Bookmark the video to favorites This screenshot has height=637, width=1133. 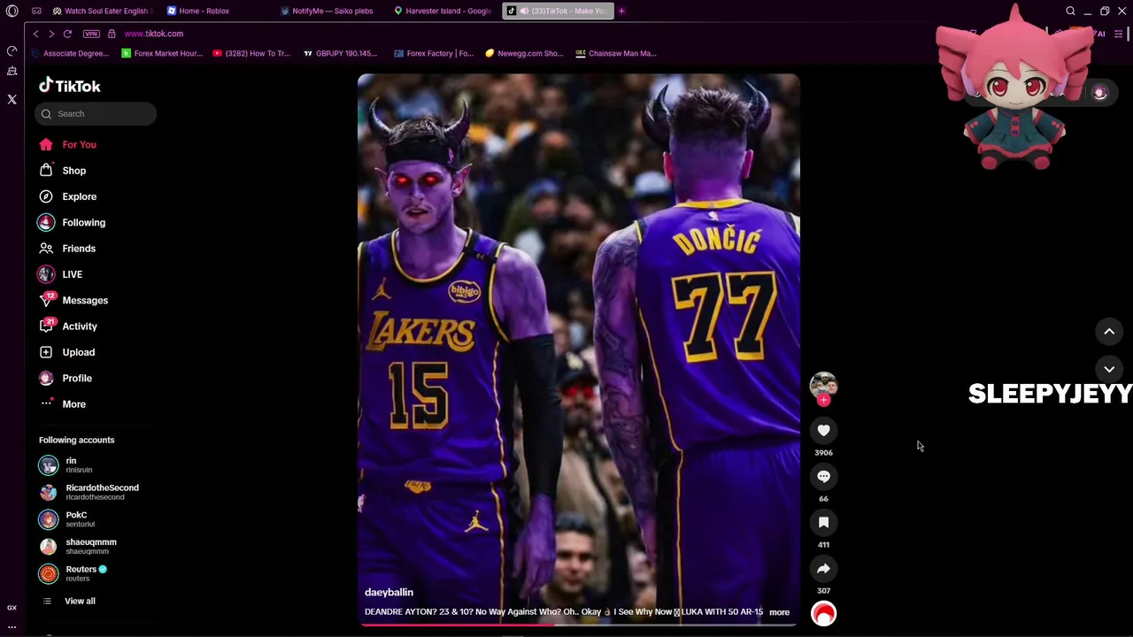823,522
